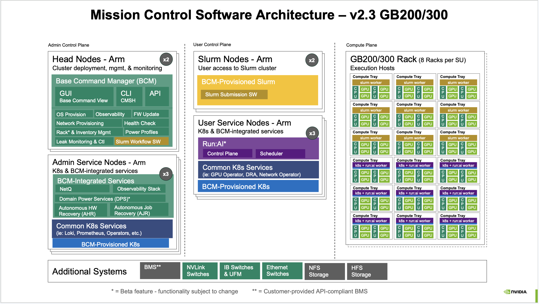
Task: Click the BMS** block in Additional Systems
Action: click(x=160, y=270)
